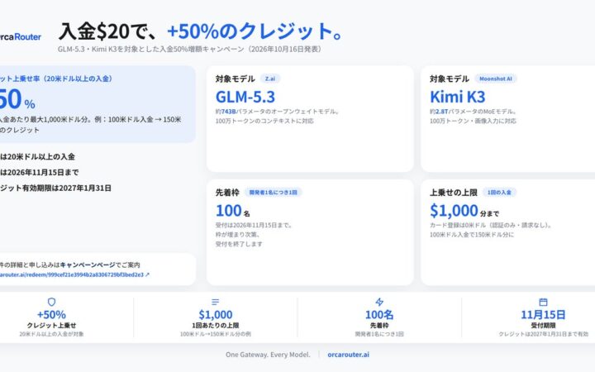Click the 有効期限は2027年1月31日 bullet line
This screenshot has height=372, width=595.
[x=56, y=188]
